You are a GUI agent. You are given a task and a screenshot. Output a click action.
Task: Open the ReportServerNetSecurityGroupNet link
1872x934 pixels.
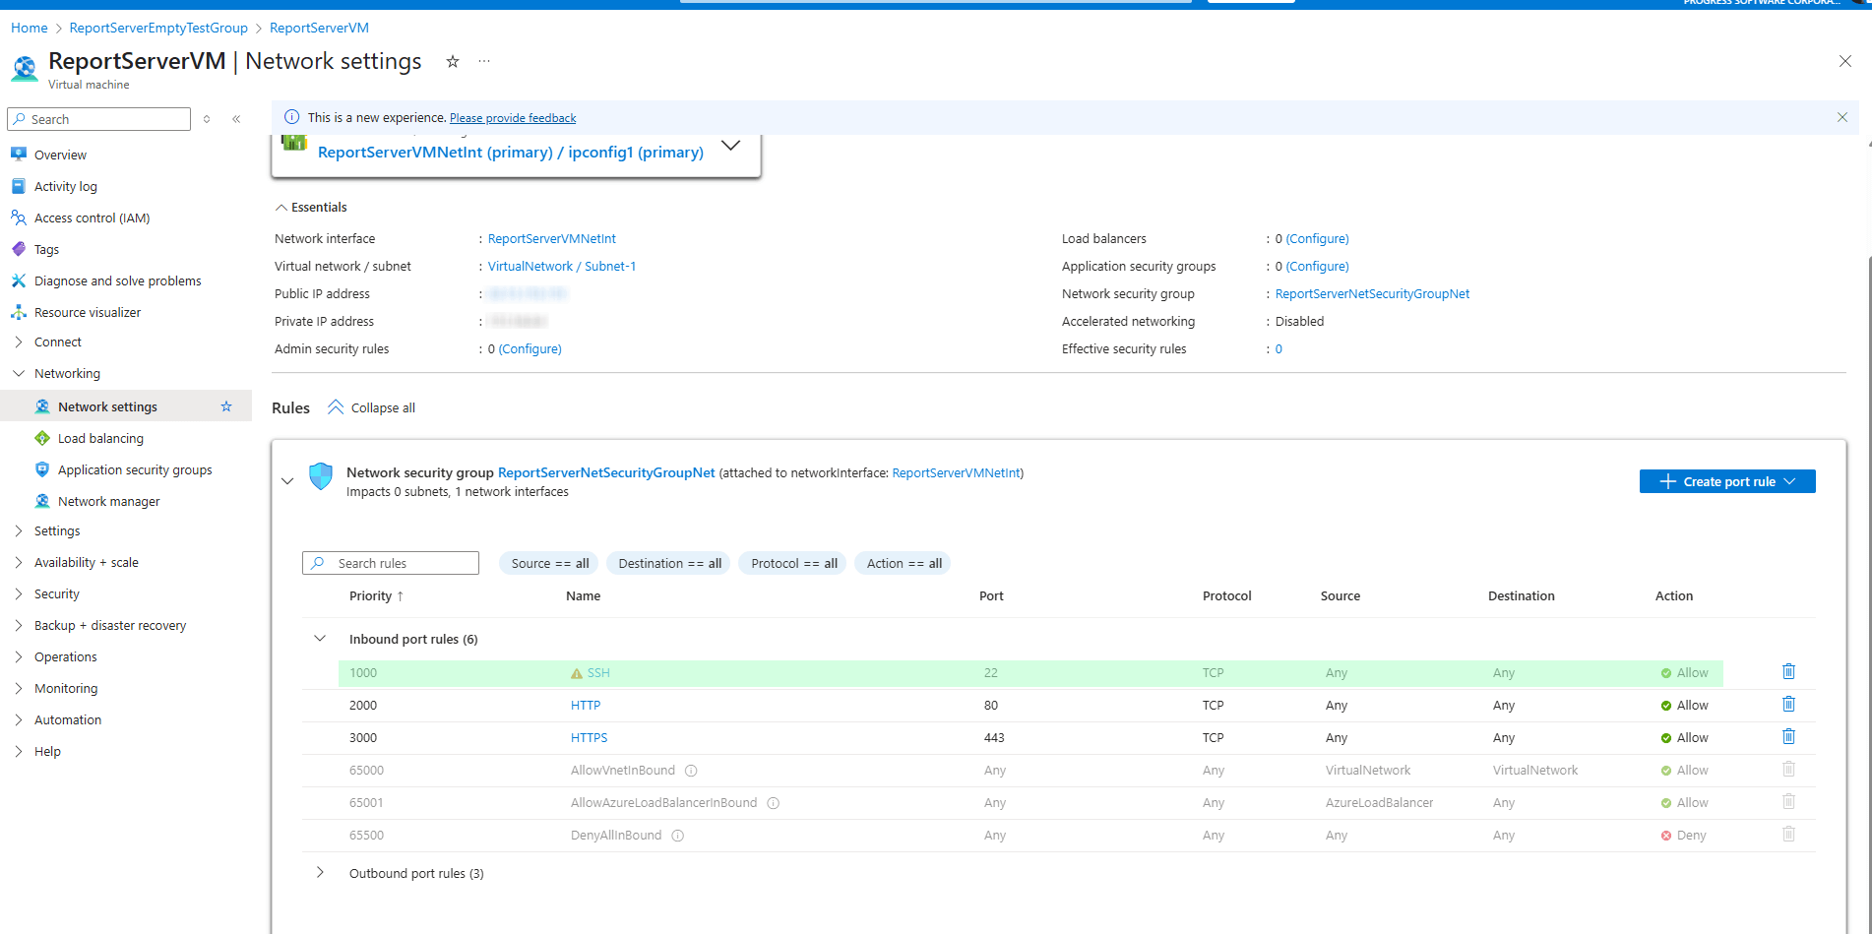(x=1371, y=293)
